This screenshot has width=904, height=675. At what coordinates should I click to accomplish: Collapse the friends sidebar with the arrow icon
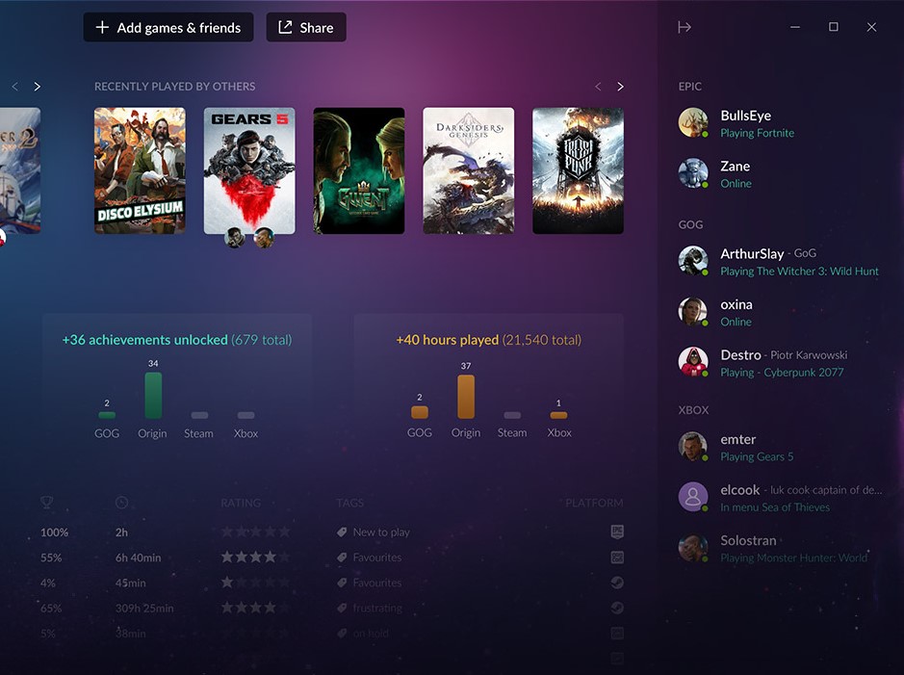click(x=684, y=27)
